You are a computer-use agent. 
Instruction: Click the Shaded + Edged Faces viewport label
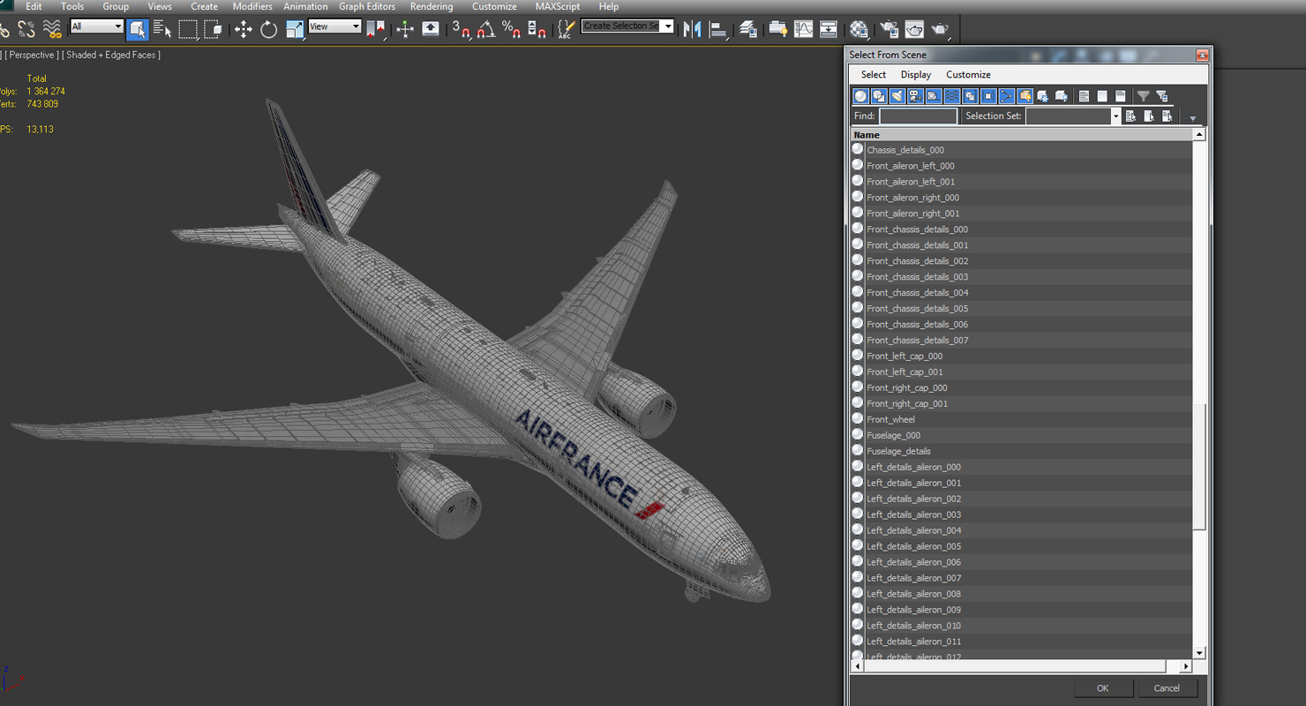point(111,55)
